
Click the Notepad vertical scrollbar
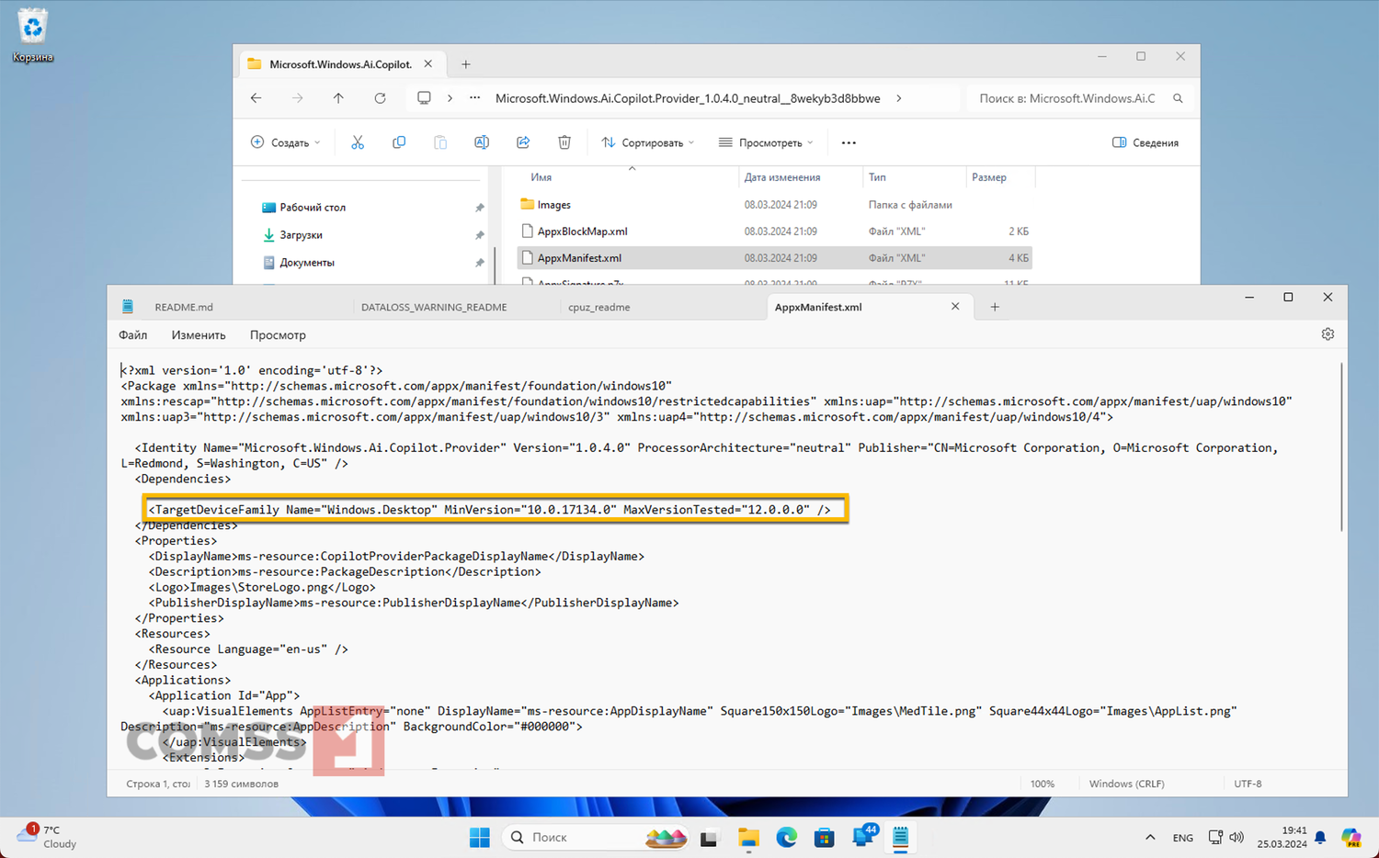coord(1341,446)
